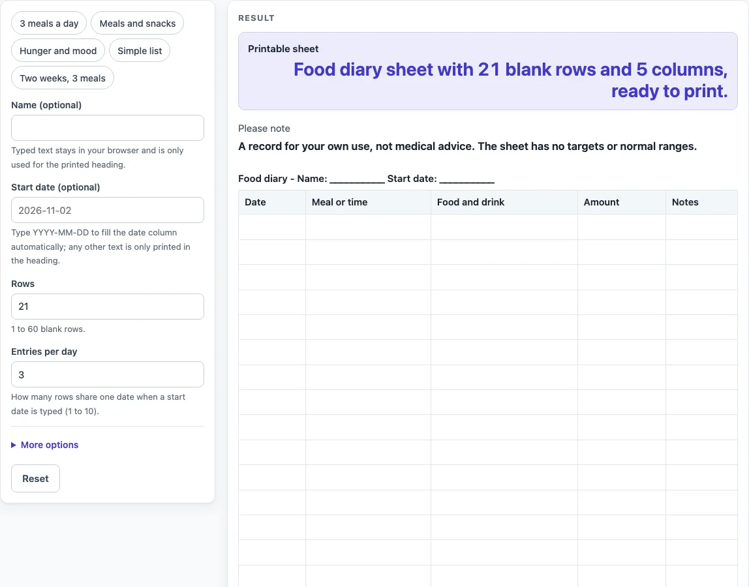Choose the 'Two weeks, 3 meals' preset
The height and width of the screenshot is (587, 749).
(63, 78)
